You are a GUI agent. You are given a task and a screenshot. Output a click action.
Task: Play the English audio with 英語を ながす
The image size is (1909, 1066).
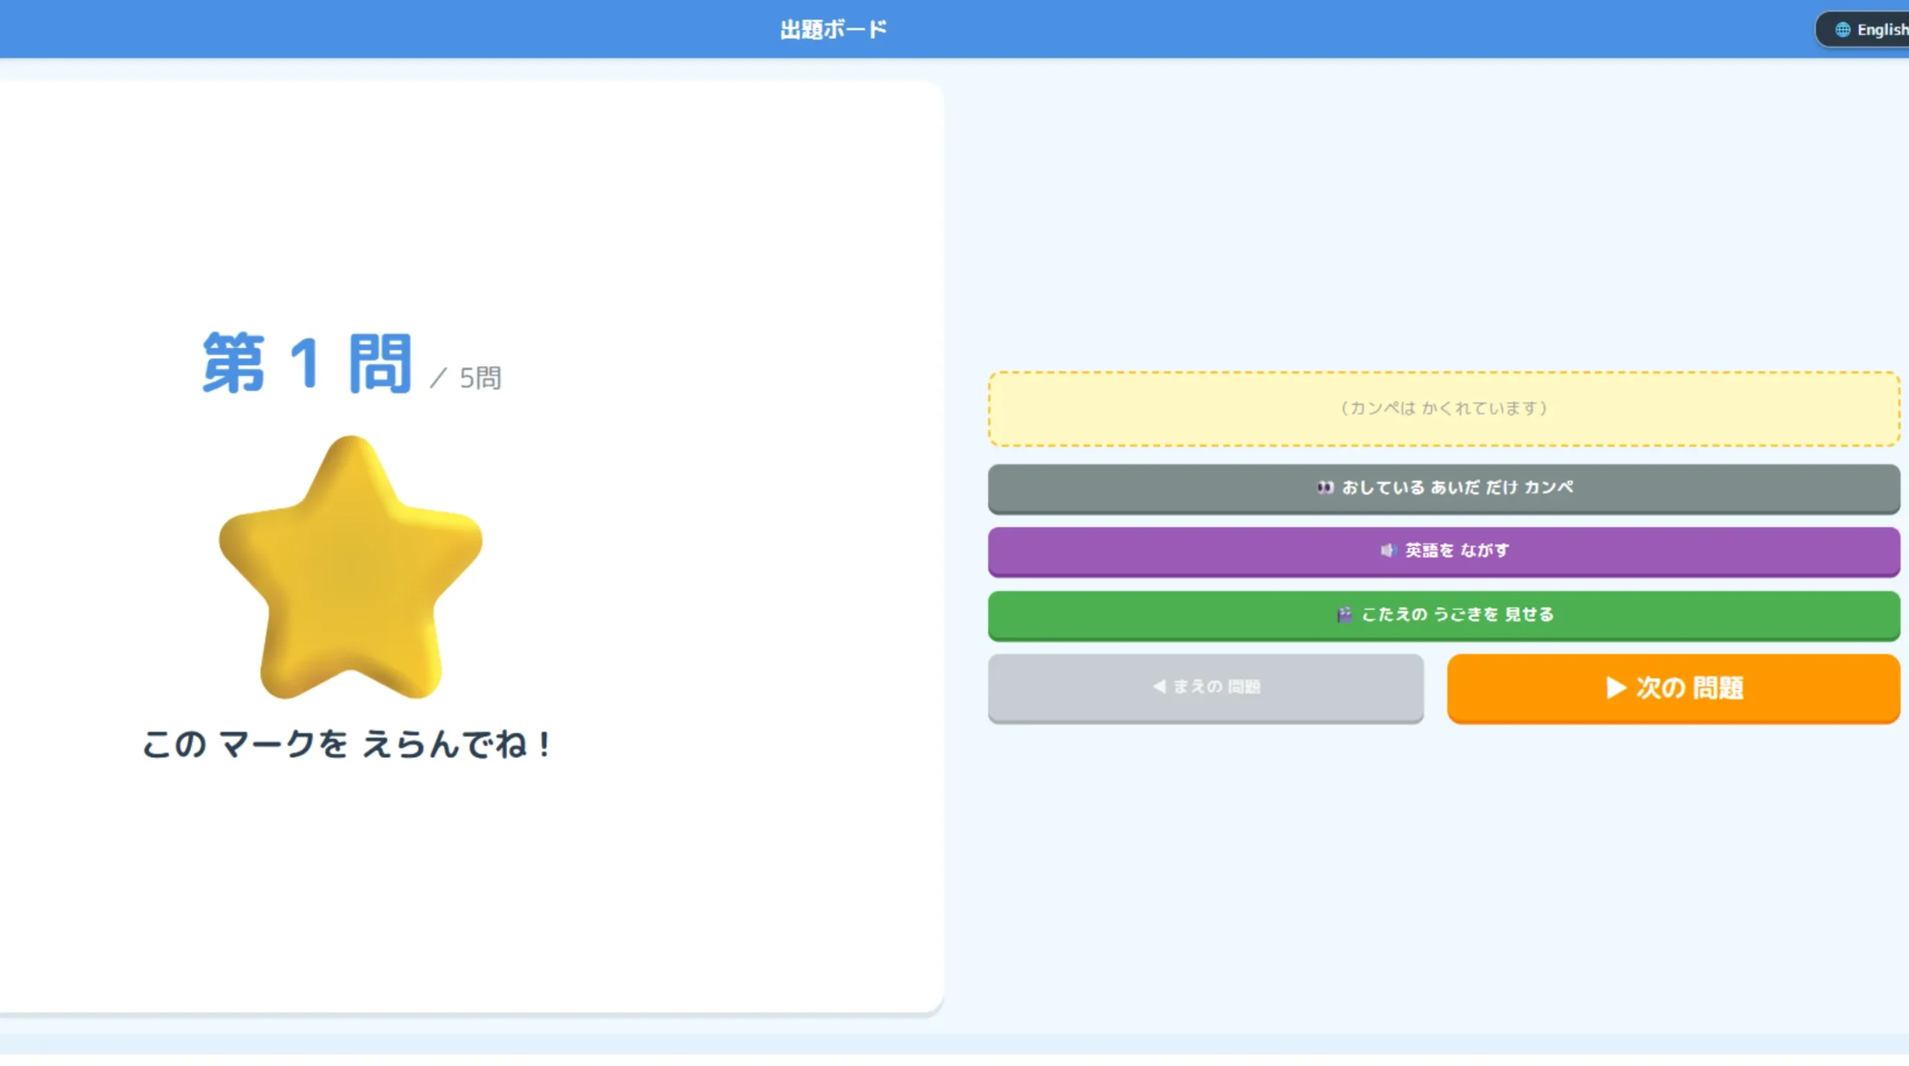tap(1444, 551)
